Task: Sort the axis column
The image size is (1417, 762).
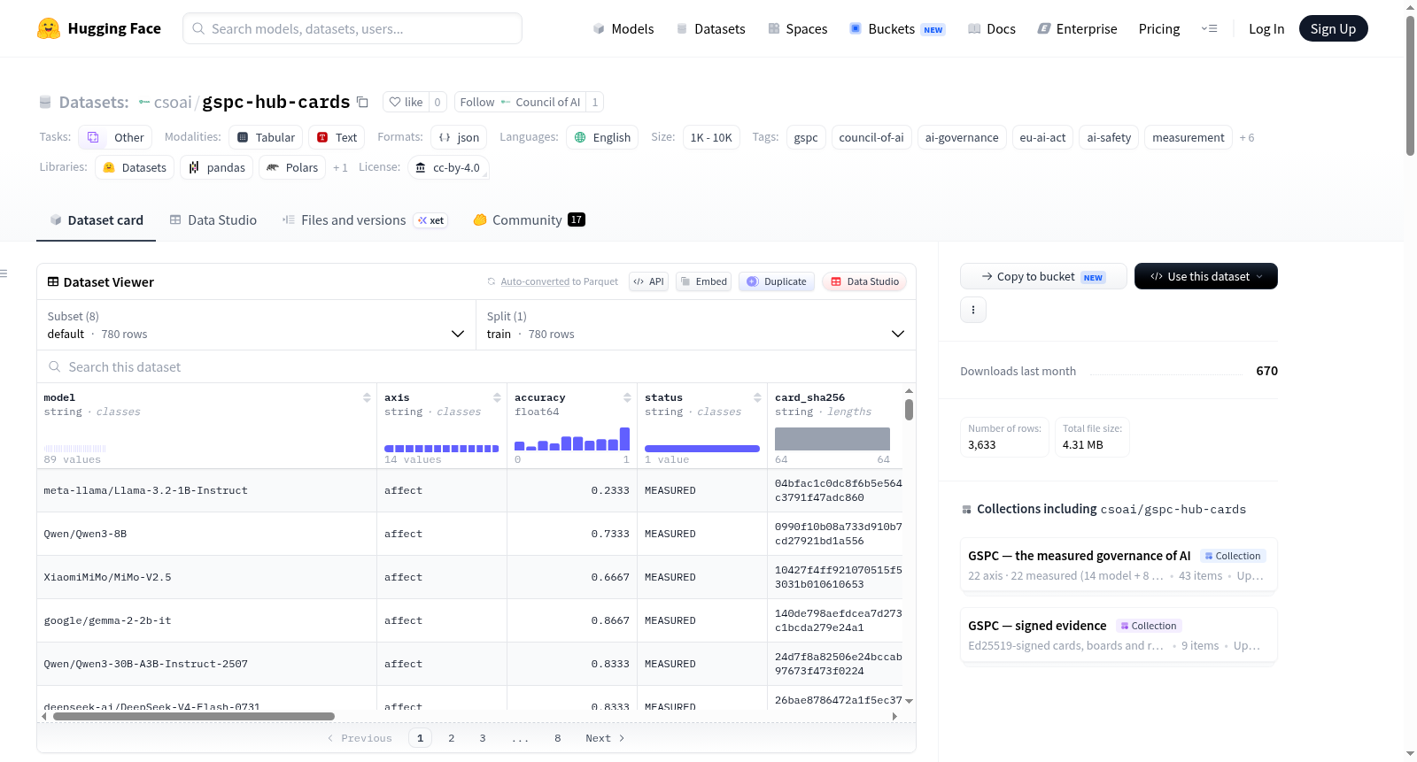Action: pyautogui.click(x=497, y=397)
